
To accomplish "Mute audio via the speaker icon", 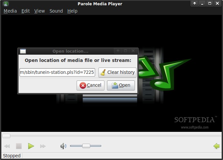I will 63,146.
